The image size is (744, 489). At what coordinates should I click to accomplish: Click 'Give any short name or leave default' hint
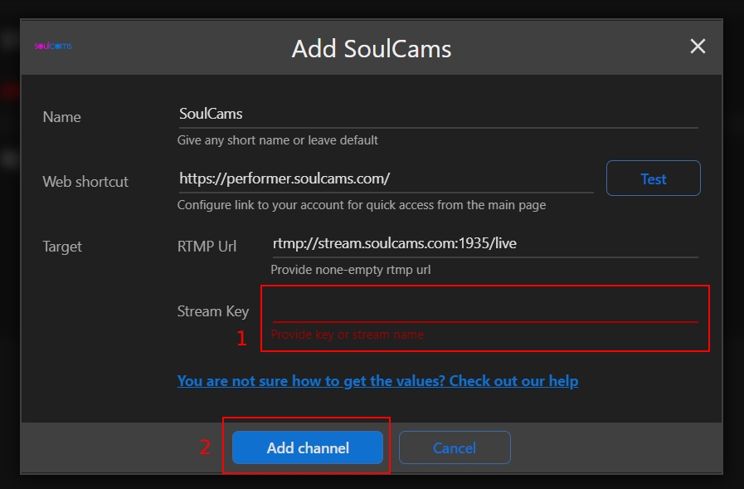click(x=278, y=140)
